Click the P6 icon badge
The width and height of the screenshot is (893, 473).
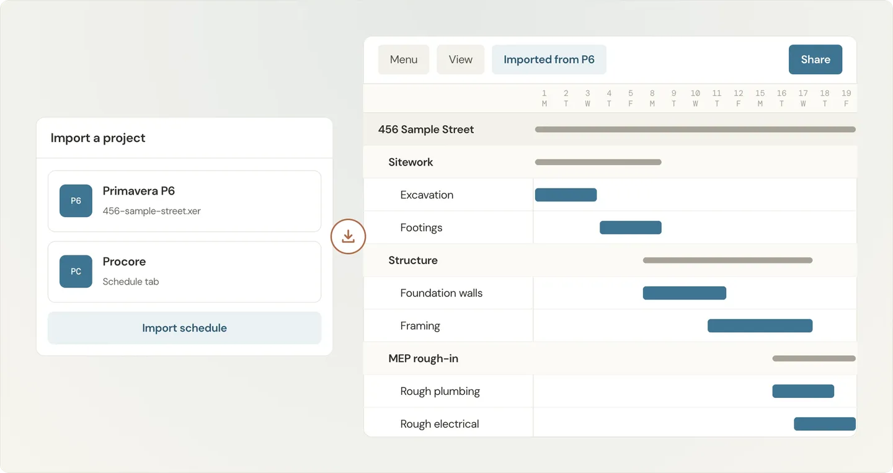pyautogui.click(x=76, y=201)
